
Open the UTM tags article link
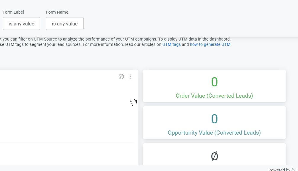coord(171,44)
